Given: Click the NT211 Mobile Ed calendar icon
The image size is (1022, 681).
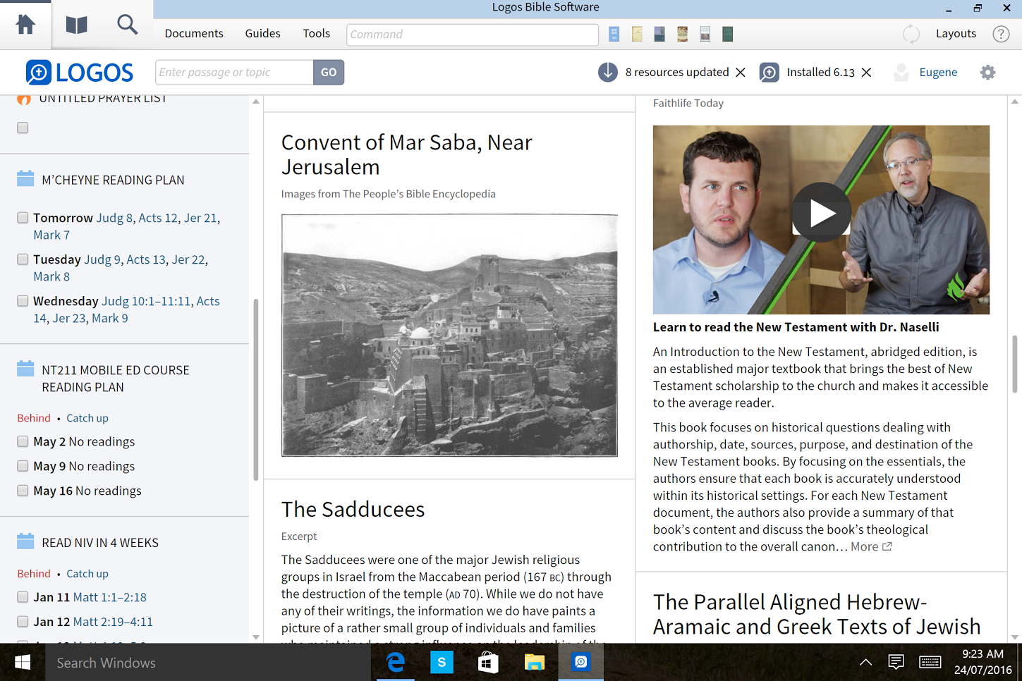Looking at the screenshot, I should coord(25,369).
